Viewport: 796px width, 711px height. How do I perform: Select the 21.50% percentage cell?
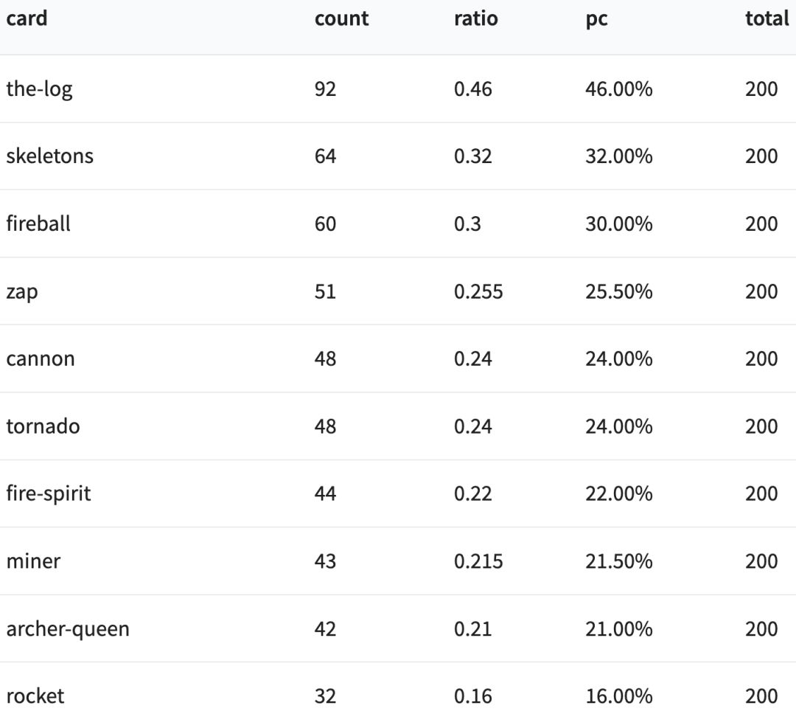coord(618,561)
